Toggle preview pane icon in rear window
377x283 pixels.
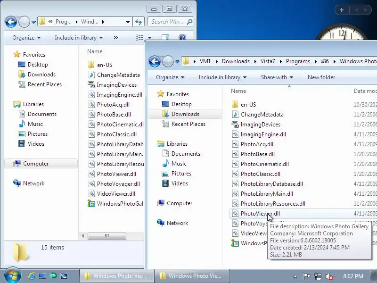click(x=165, y=37)
